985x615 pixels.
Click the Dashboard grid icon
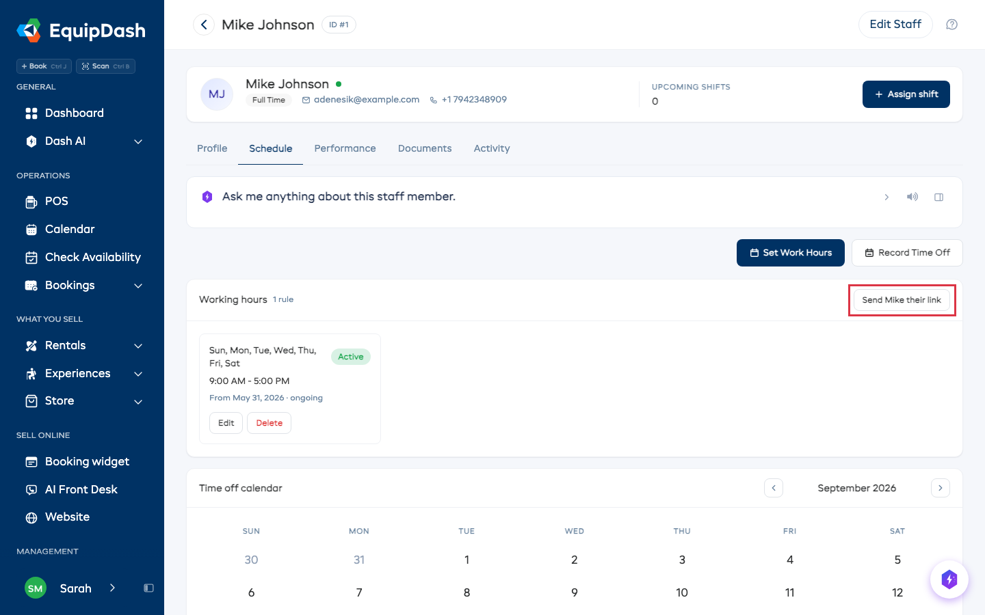(x=31, y=113)
